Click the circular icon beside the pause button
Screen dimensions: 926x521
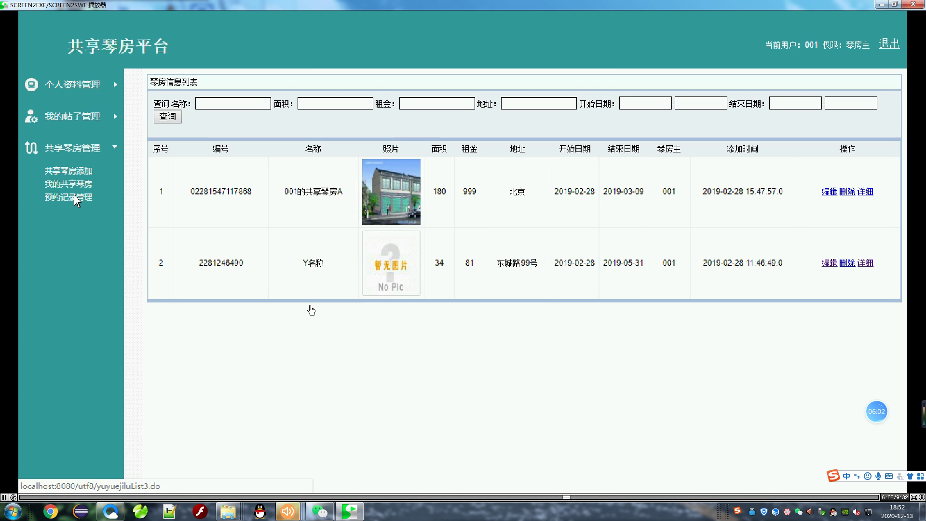point(14,497)
